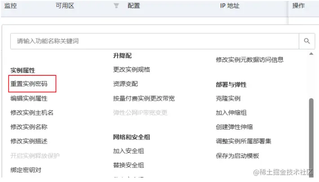The image size is (319, 182).
Task: Click the 网络和安全组 section heading
Action: tap(132, 137)
